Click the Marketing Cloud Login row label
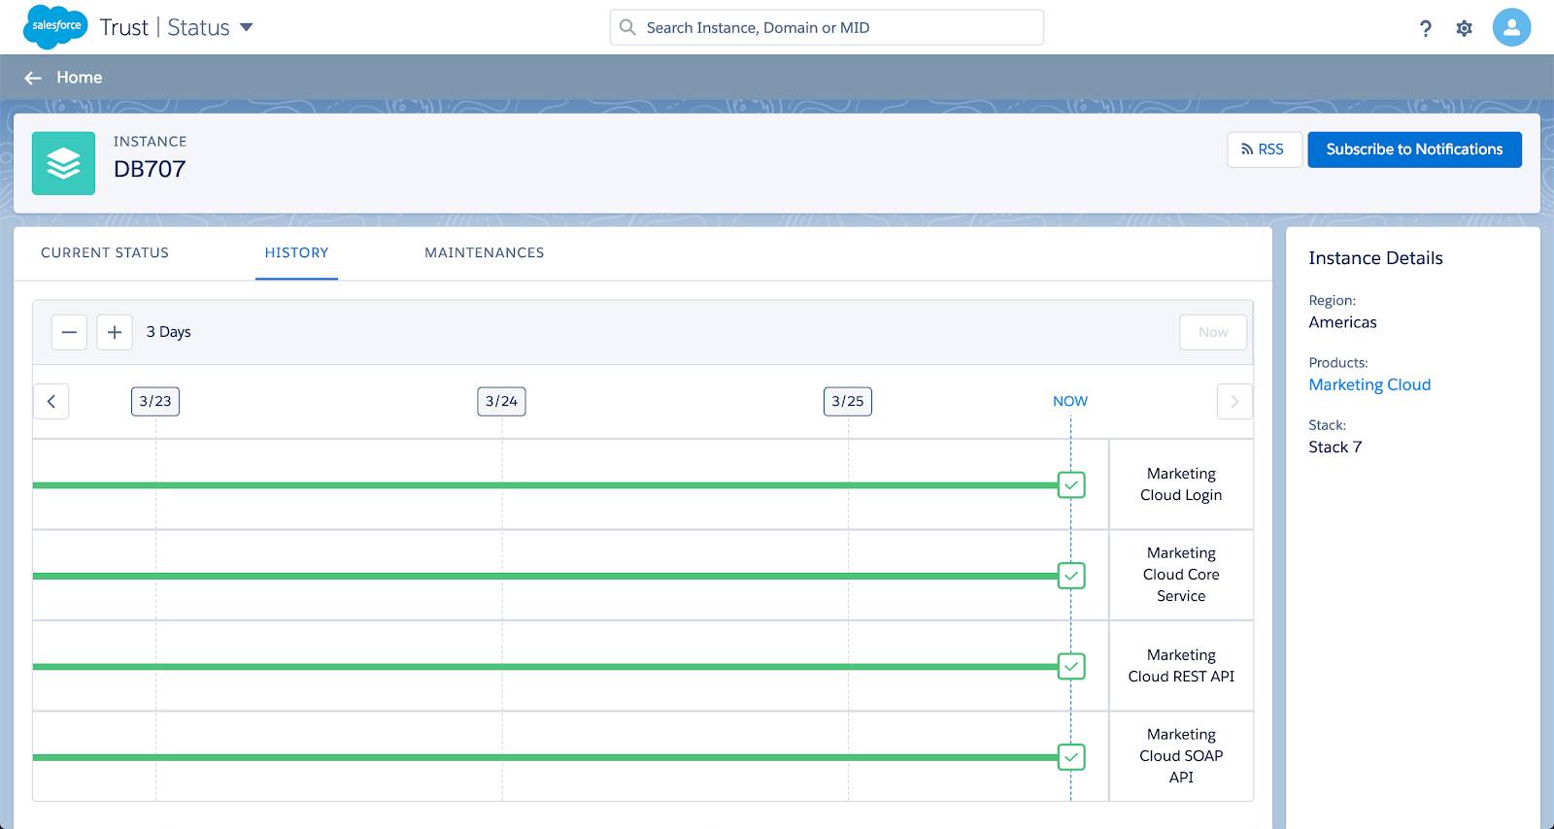 pos(1181,484)
